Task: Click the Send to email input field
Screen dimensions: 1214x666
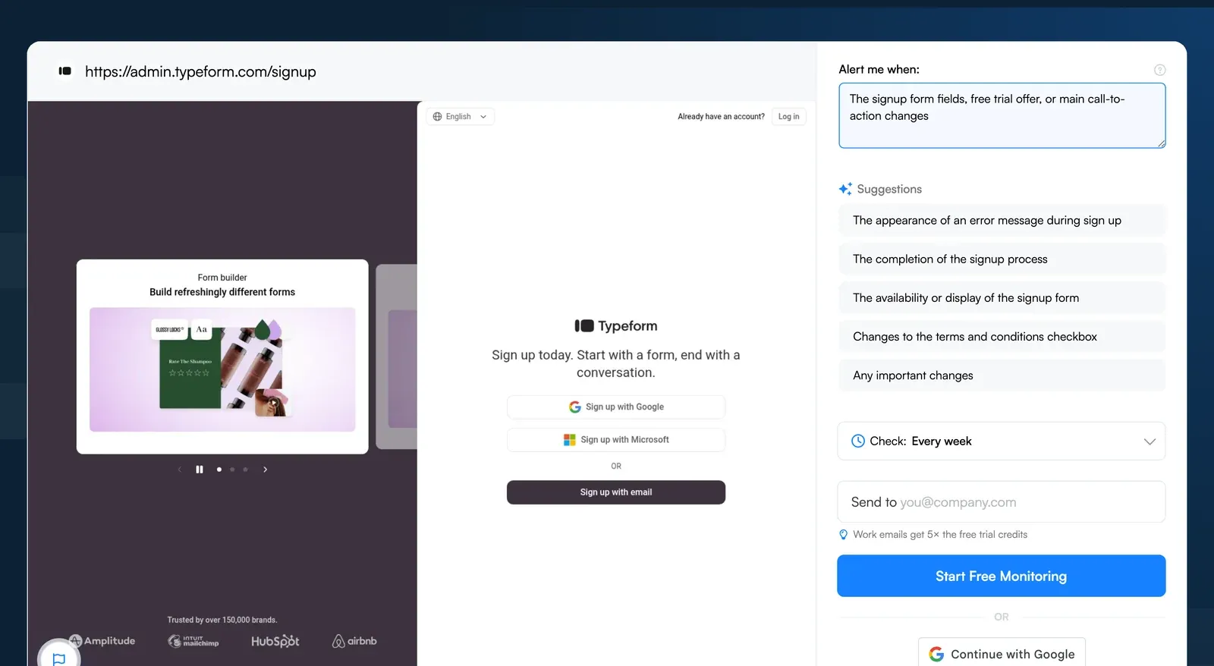Action: point(1002,501)
